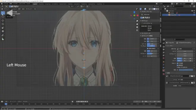Uncheck first Show In checkbox

click(x=177, y=63)
